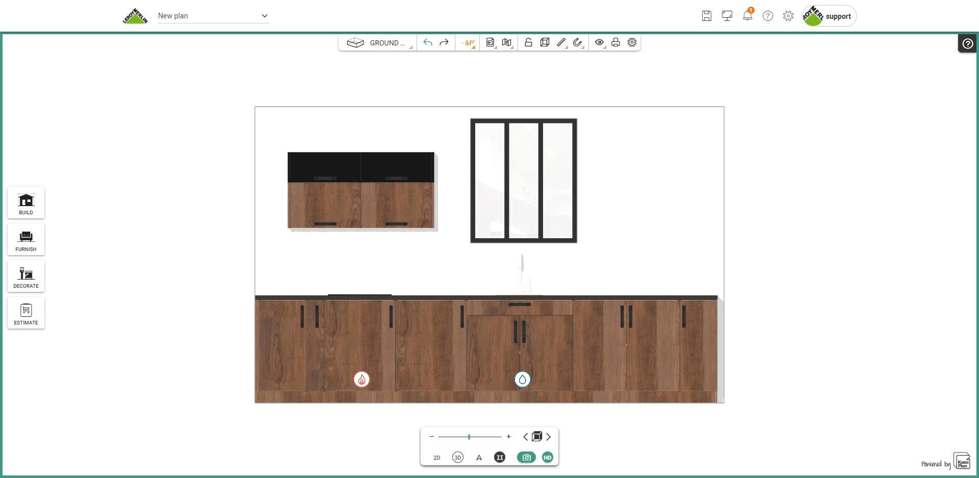Click the solid cube view icon

tap(537, 437)
